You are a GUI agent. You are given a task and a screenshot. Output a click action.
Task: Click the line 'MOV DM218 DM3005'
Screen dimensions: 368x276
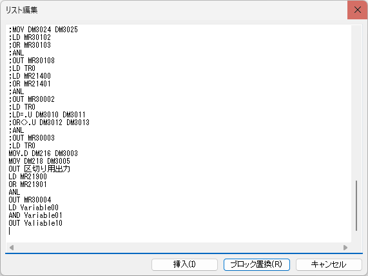pyautogui.click(x=39, y=161)
